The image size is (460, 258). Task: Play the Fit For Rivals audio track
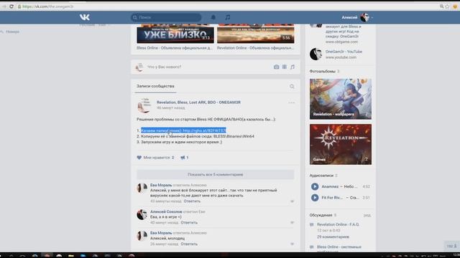point(315,198)
